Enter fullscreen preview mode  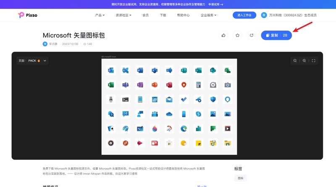(313, 60)
